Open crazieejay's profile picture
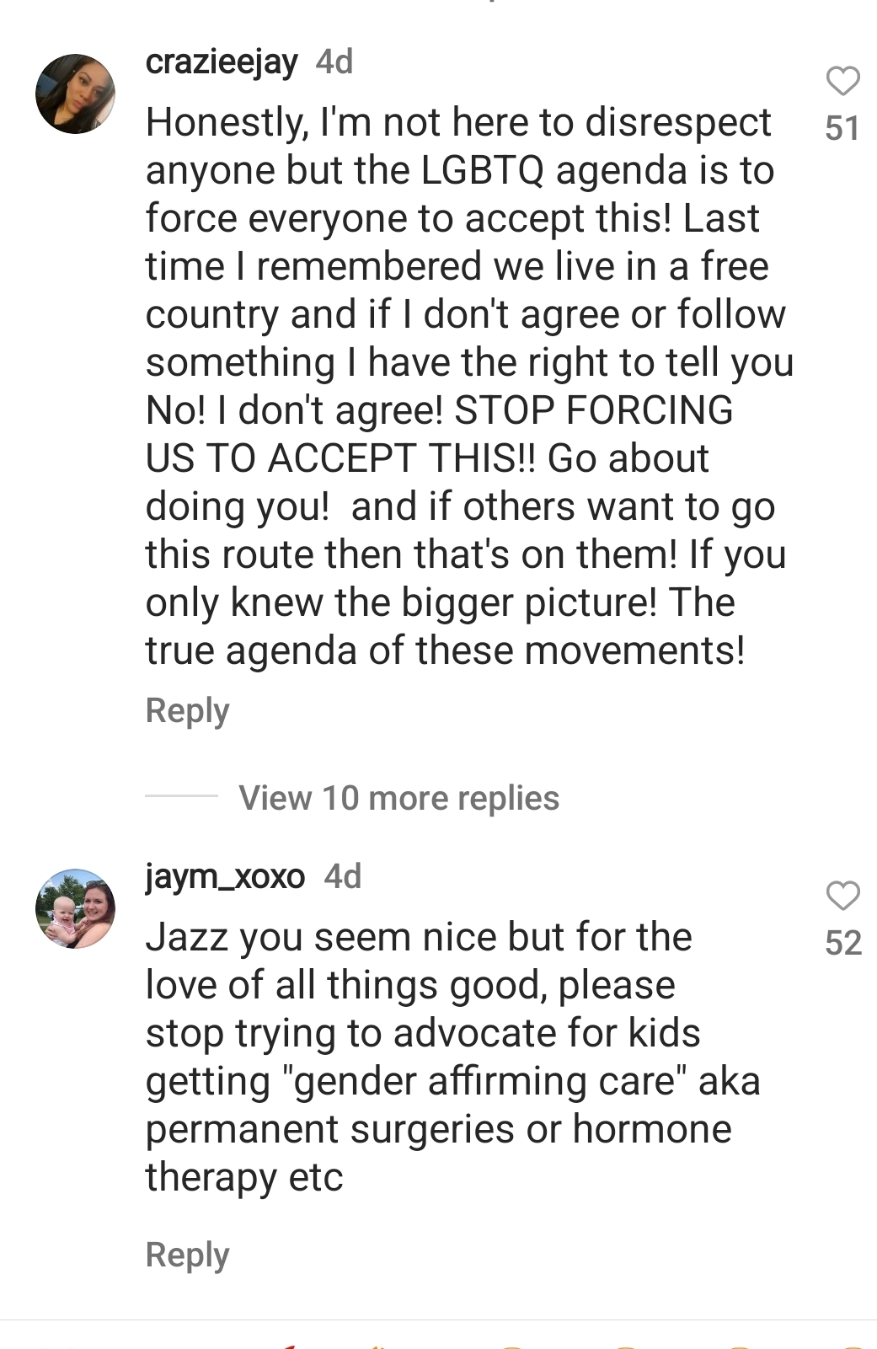This screenshot has width=877, height=1349. 75,94
